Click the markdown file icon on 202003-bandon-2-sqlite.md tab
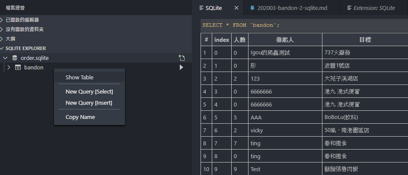 coord(252,8)
